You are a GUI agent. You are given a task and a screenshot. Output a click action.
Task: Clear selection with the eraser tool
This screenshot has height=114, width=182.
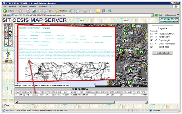(10, 45)
